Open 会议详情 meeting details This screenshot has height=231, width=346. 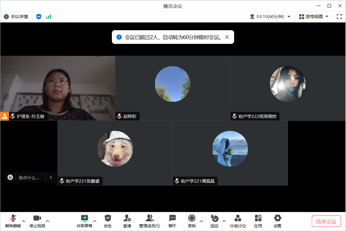coord(16,17)
